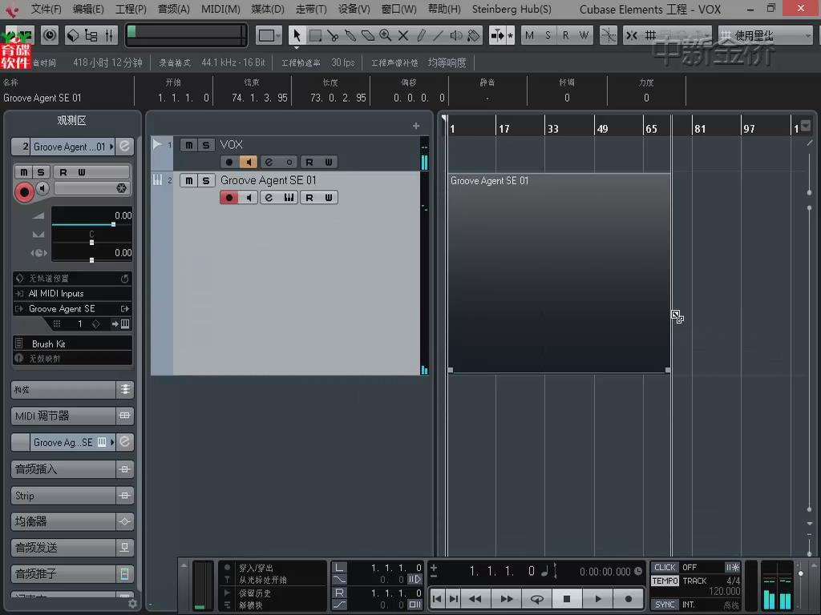Open the project window layout dropdown
The height and width of the screenshot is (615, 821).
pos(269,35)
